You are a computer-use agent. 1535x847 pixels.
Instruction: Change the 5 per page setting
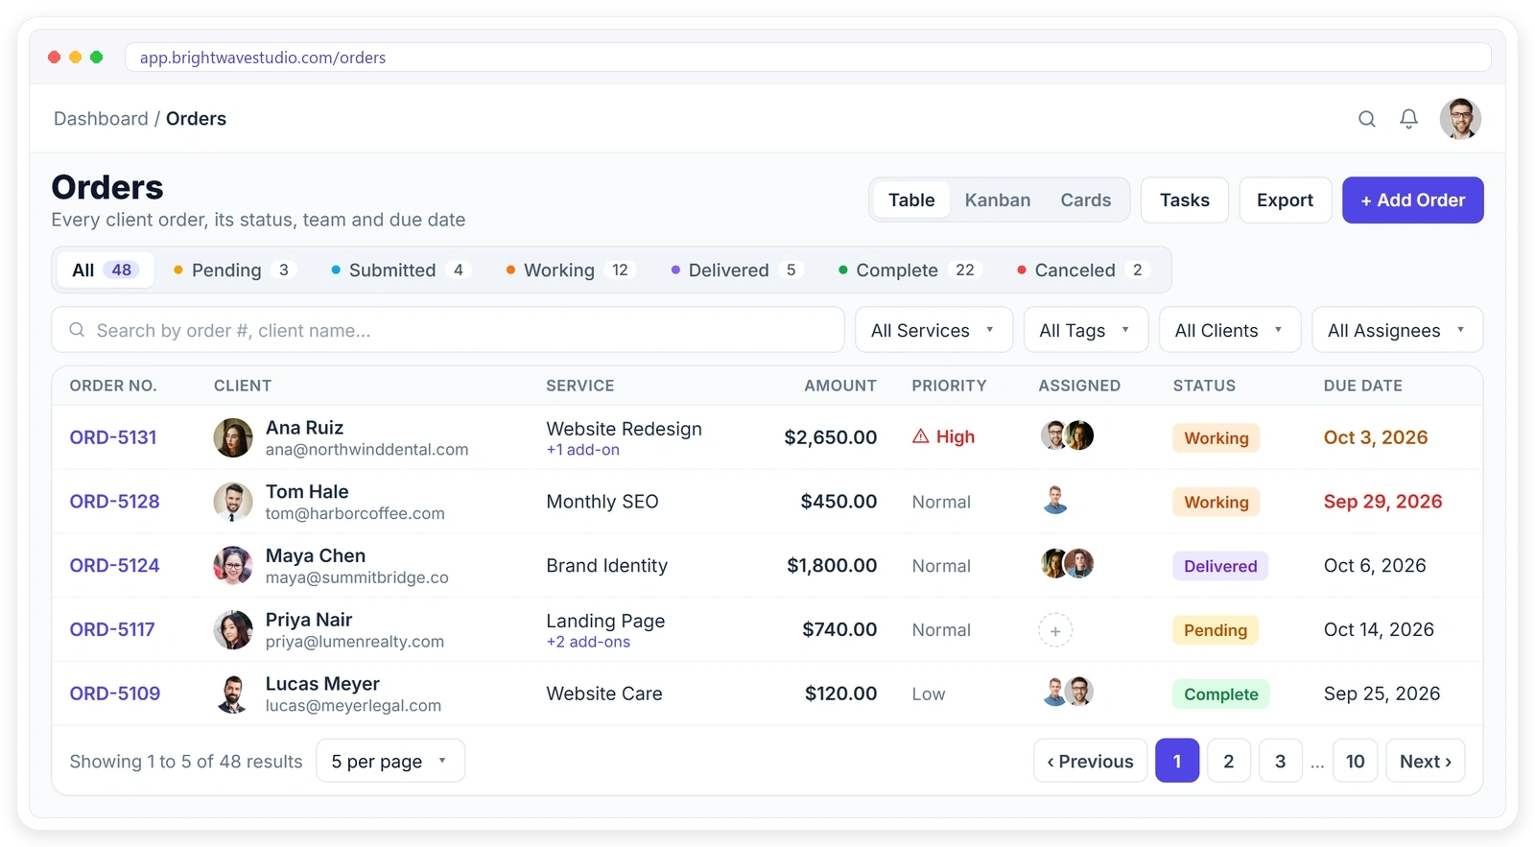pos(390,761)
